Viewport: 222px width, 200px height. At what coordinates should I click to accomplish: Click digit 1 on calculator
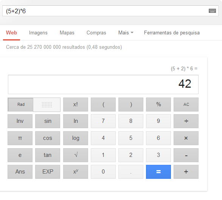point(103,155)
